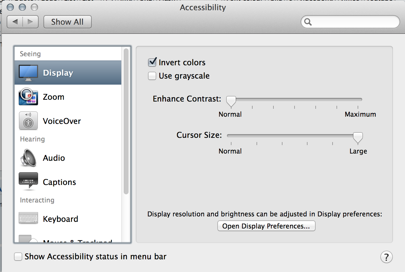The width and height of the screenshot is (405, 272).
Task: Click the sidebar list scrollbar
Action: 126,121
